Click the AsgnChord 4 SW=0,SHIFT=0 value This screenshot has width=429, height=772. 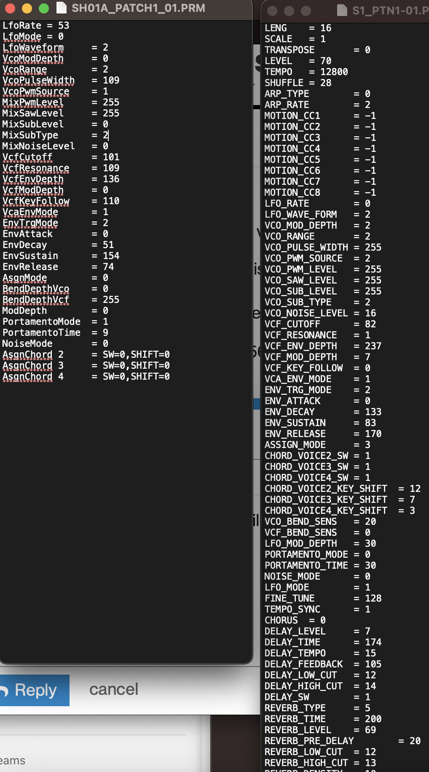(136, 376)
